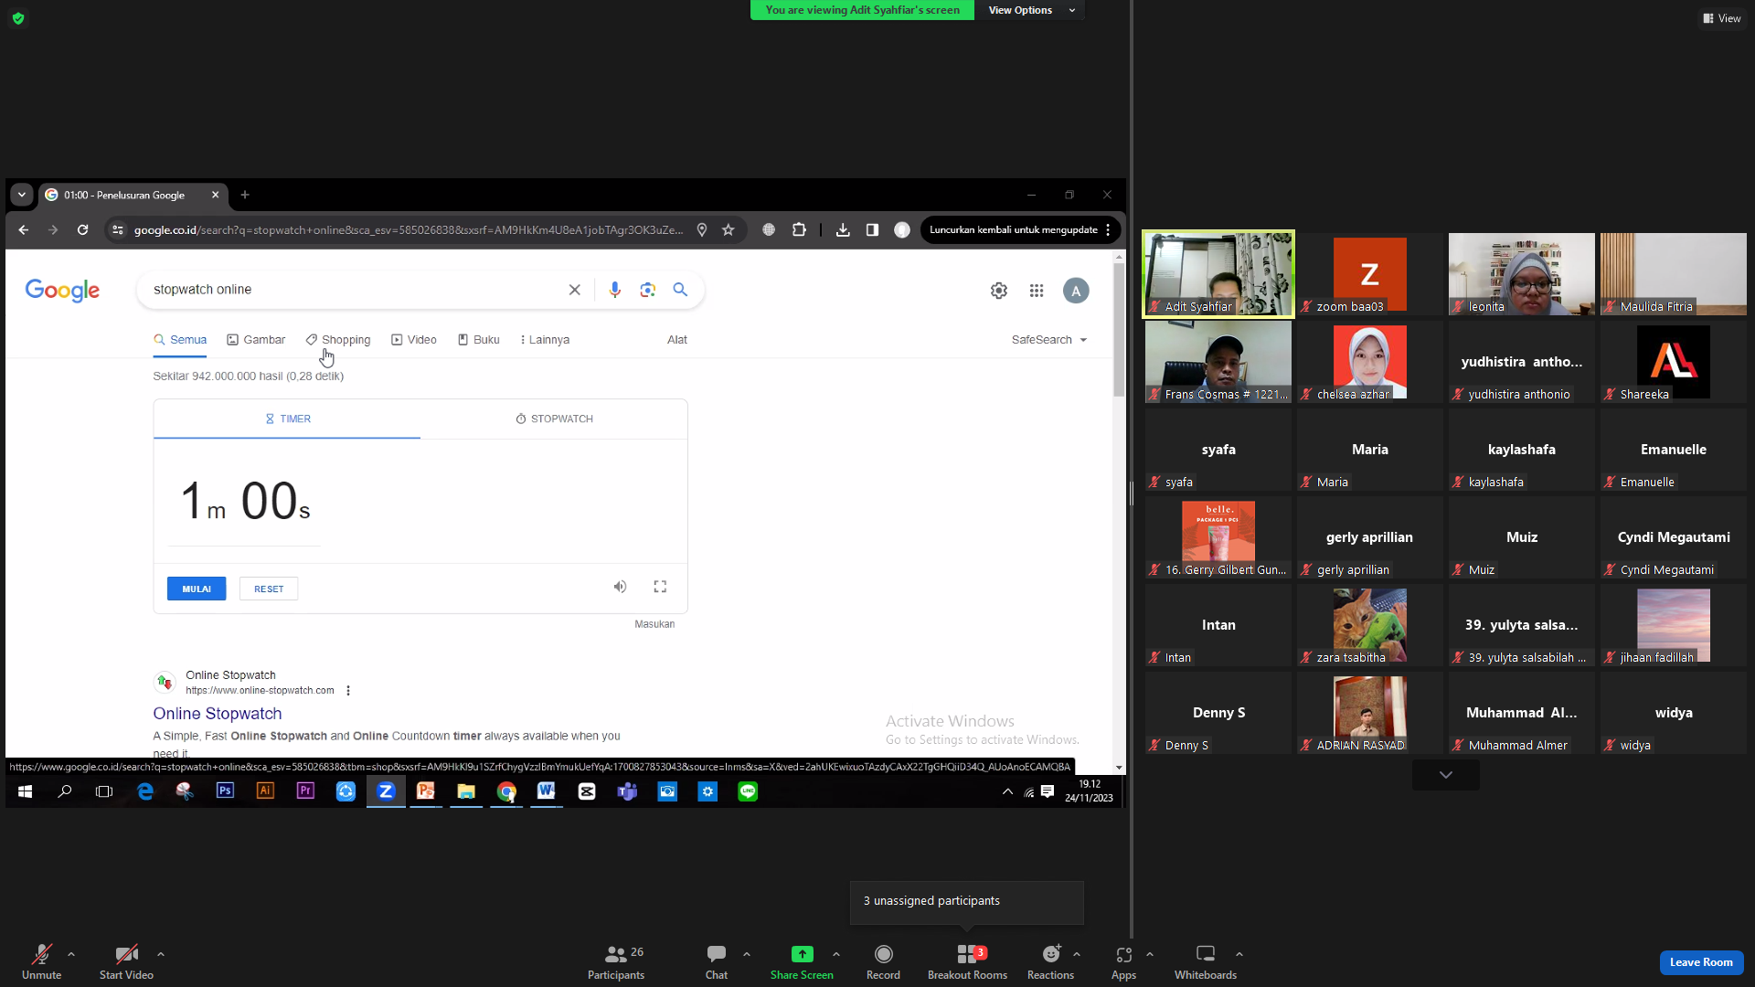Expand Reactions options arrow
This screenshot has width=1755, height=987.
pyautogui.click(x=1077, y=954)
